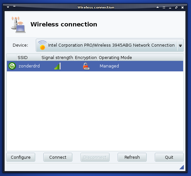191x176 pixels.
Task: Click the signal strength bars icon
Action: pyautogui.click(x=57, y=66)
